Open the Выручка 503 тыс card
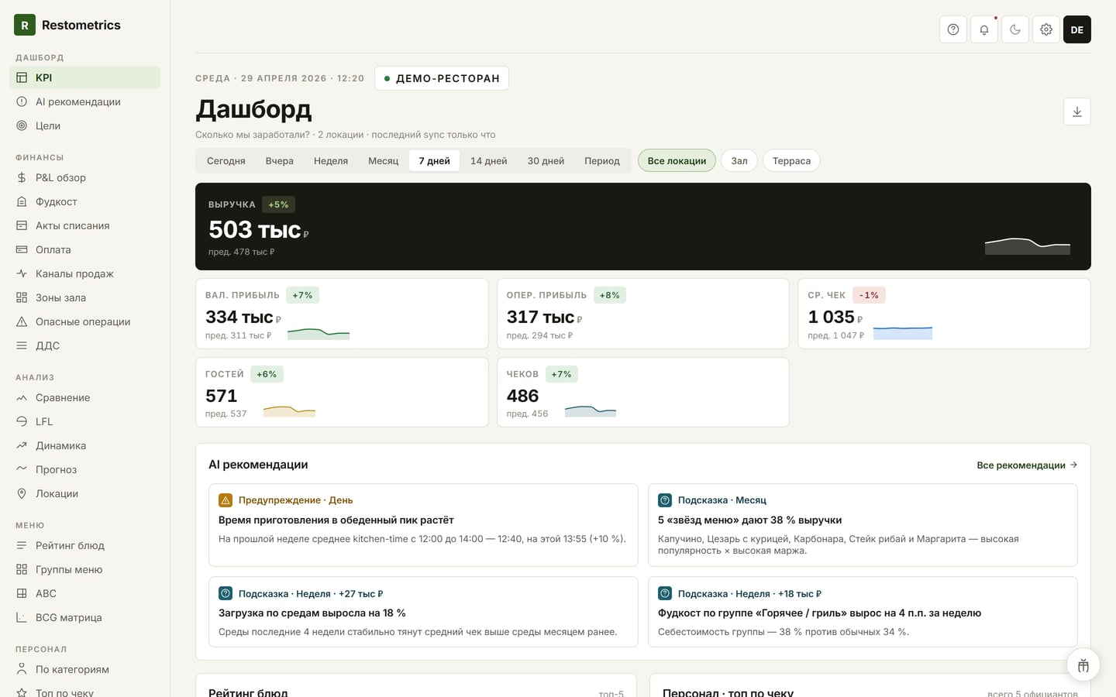 tap(643, 226)
